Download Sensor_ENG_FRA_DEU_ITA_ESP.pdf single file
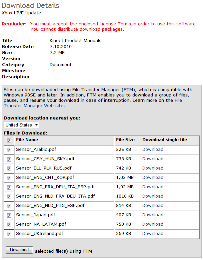 (x=153, y=187)
